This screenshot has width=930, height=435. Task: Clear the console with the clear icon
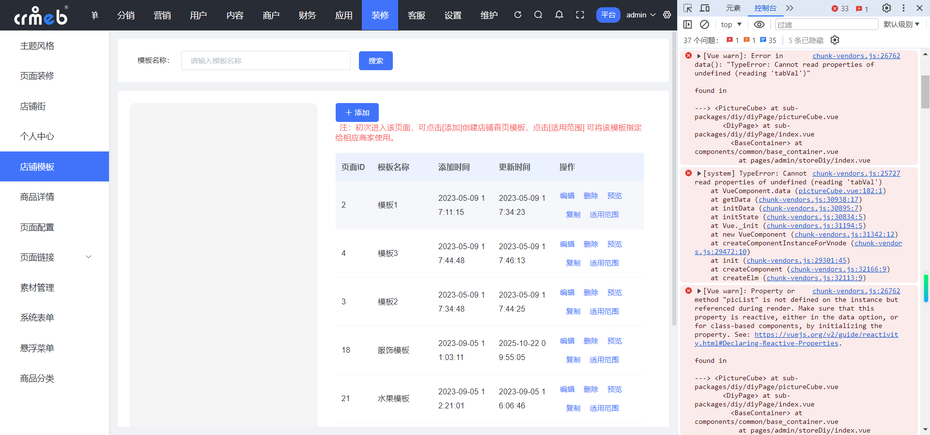coord(705,24)
